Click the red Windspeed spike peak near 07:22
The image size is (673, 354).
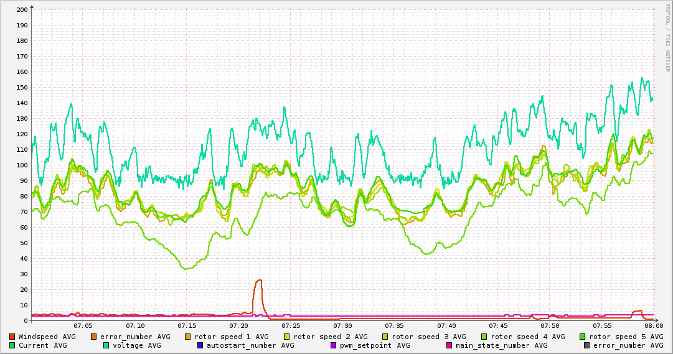pos(258,281)
